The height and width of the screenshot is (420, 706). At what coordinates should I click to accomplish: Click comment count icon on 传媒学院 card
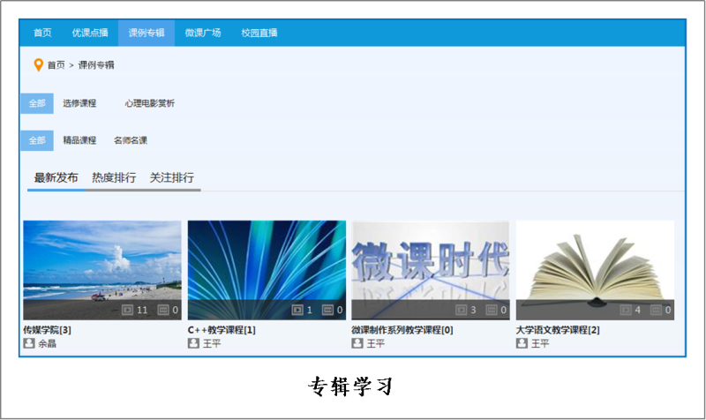click(162, 310)
